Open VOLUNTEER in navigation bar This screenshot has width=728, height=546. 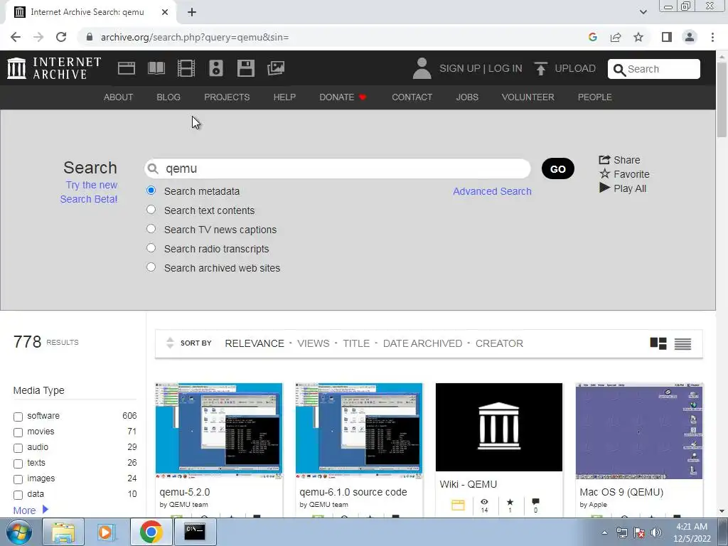coord(528,97)
